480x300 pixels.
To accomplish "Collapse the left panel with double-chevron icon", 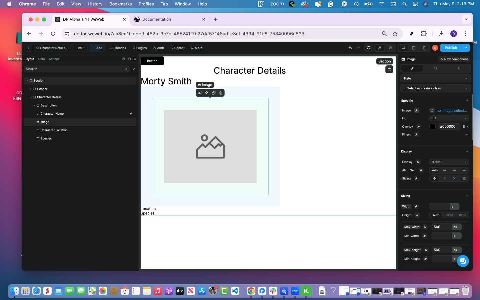I will (135, 59).
